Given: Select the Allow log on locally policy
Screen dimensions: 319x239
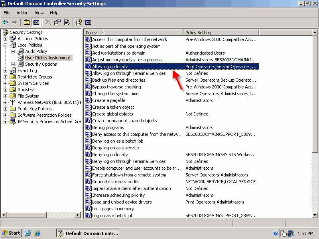Looking at the screenshot, I should click(172, 67).
